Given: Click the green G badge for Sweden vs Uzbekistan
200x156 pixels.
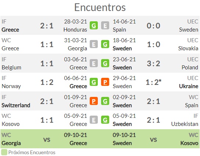Looking at the screenshot, I should (x=105, y=120).
